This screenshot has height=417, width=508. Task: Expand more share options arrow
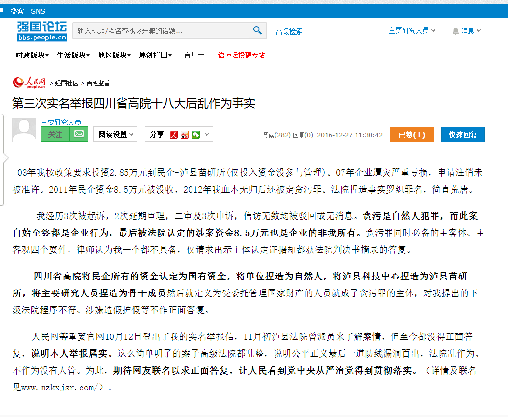207,134
